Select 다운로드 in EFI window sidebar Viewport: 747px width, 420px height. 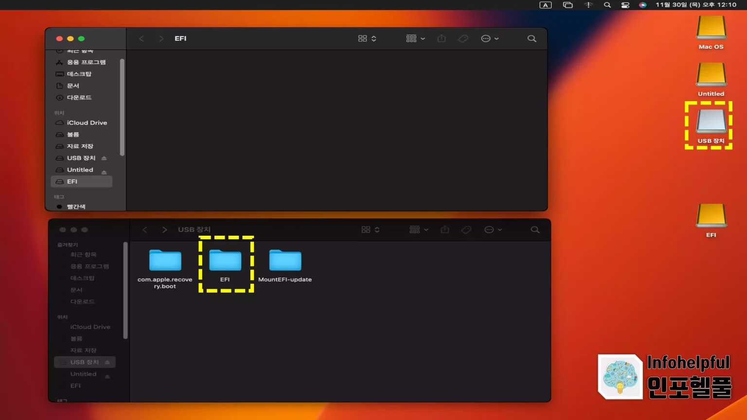coord(82,97)
